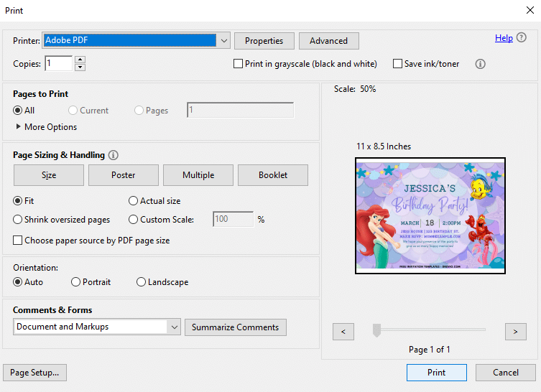Close the Print dialog
The height and width of the screenshot is (392, 541).
530,10
